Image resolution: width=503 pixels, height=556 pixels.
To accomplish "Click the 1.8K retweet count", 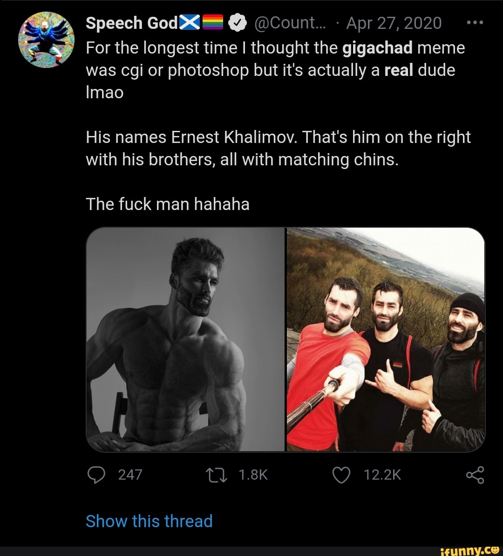I will pyautogui.click(x=253, y=475).
